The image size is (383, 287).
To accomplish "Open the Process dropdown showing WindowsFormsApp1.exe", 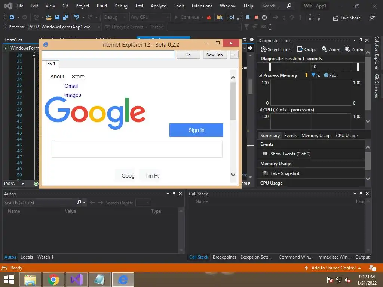I will click(99, 27).
